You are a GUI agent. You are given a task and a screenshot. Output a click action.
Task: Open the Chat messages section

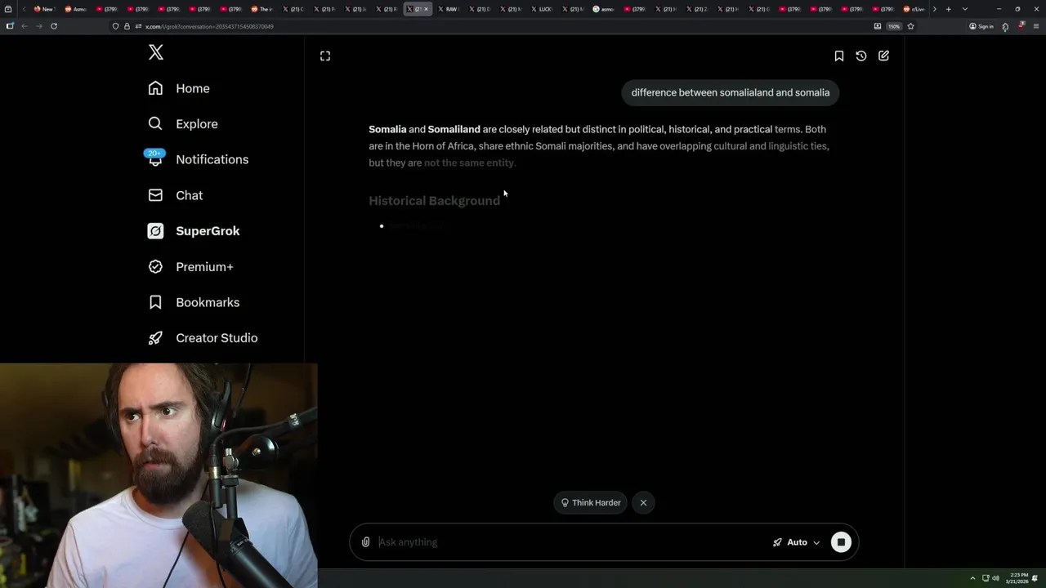tap(175, 195)
